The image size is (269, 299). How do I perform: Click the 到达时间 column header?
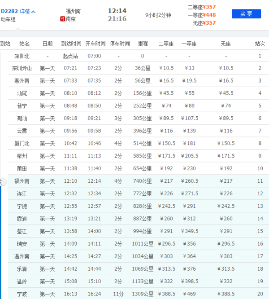(71, 44)
